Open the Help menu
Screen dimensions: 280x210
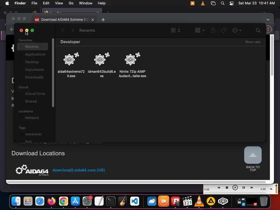coord(102,3)
